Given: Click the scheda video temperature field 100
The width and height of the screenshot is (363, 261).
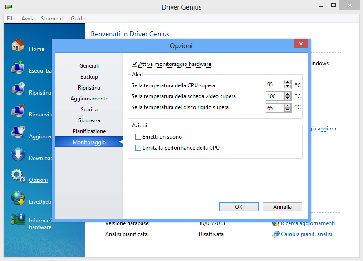Looking at the screenshot, I should click(275, 96).
